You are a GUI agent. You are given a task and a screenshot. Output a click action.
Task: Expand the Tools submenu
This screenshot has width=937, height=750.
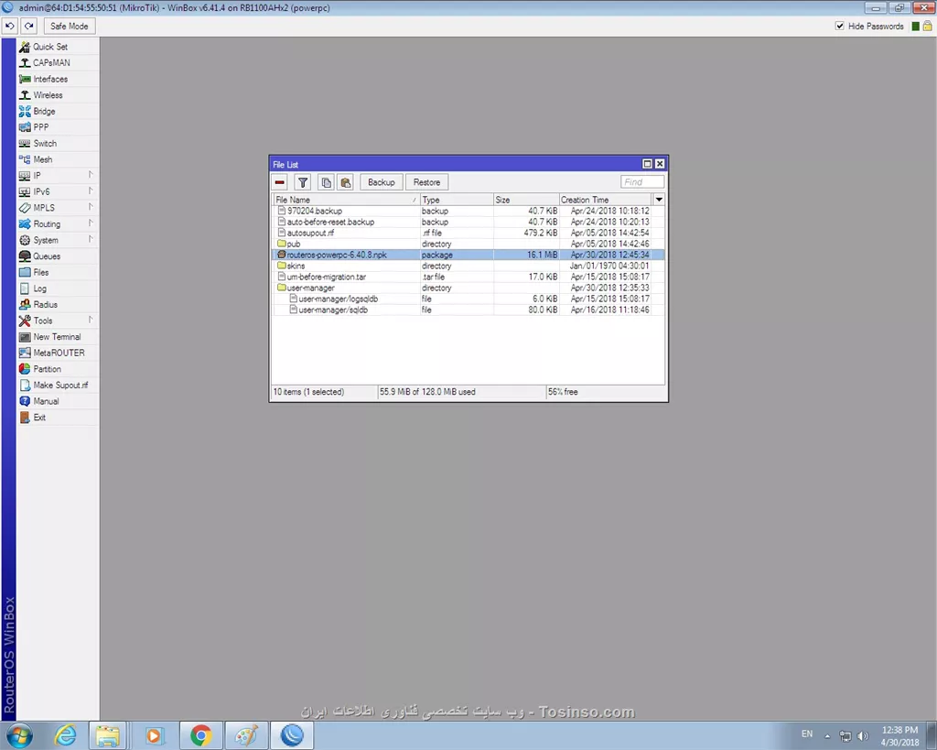point(58,321)
